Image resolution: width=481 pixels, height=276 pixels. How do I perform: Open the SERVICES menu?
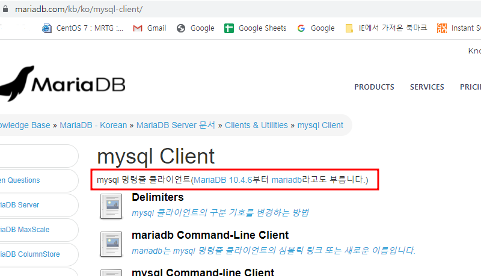427,87
